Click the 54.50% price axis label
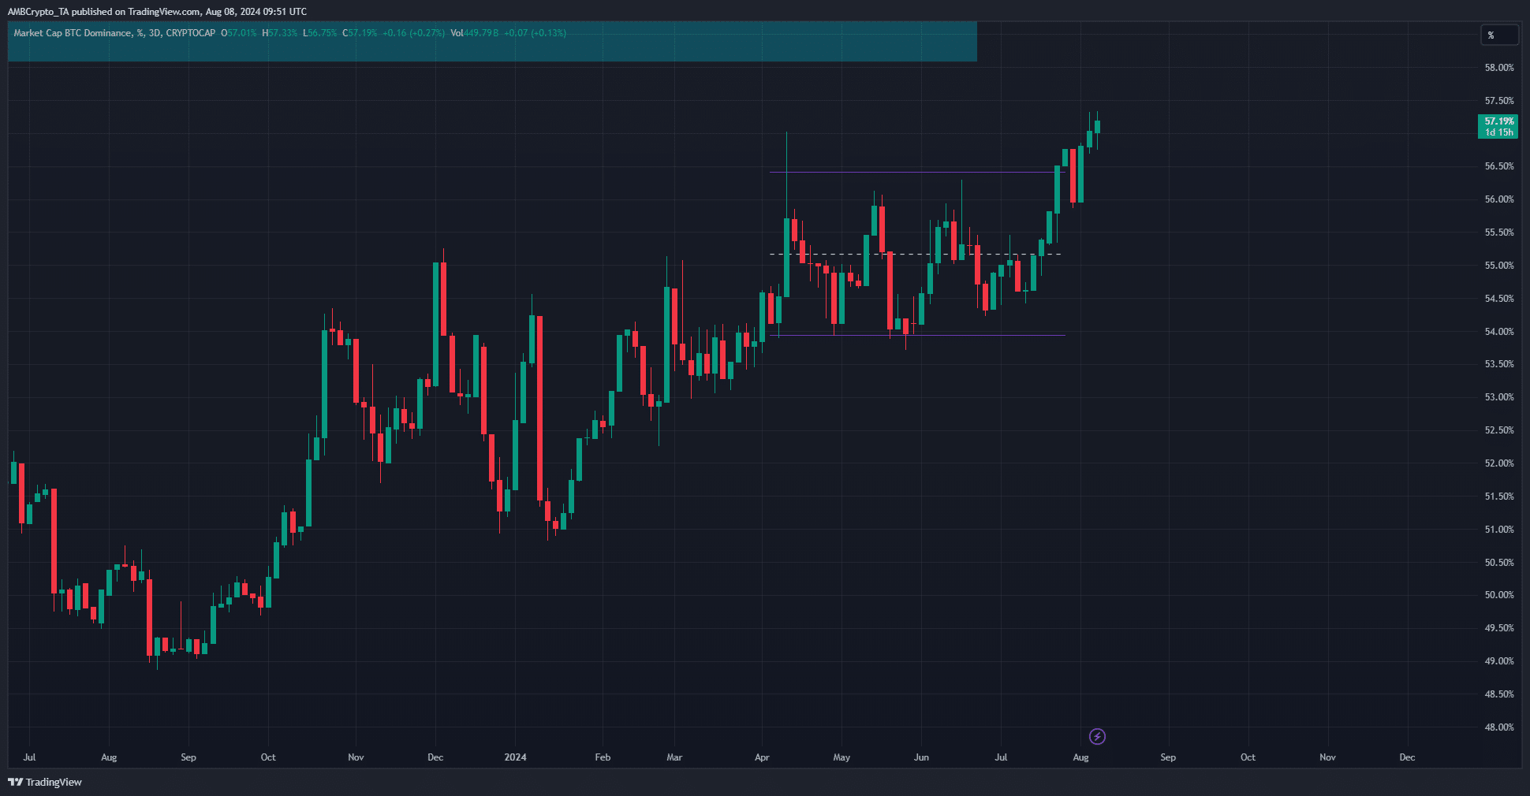The width and height of the screenshot is (1530, 796). coord(1498,299)
